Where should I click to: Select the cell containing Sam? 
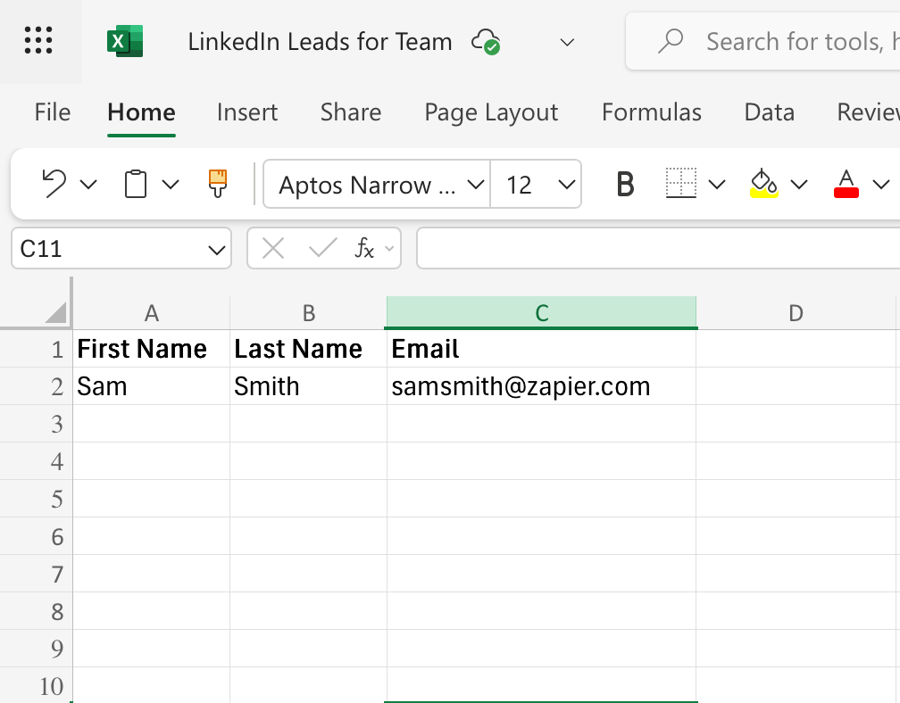click(152, 386)
